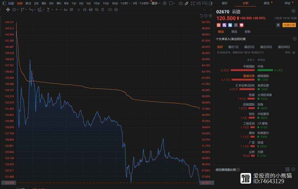Click the info icon next to 经纪商持股比例
Viewport: 298px width, 189px height.
pos(238,169)
